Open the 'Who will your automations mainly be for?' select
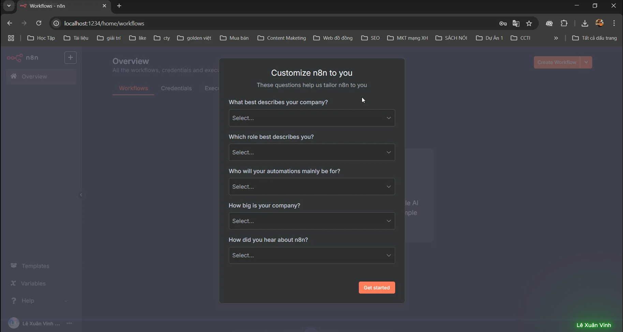Viewport: 623px width, 332px height. click(312, 187)
